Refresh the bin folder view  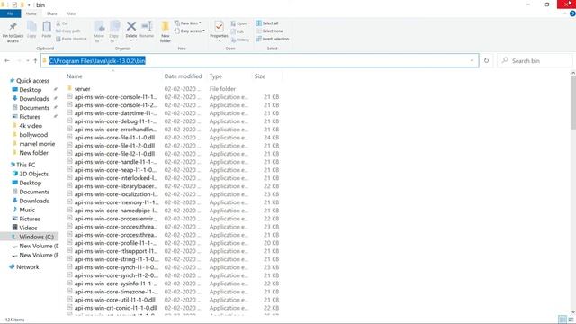click(x=486, y=61)
